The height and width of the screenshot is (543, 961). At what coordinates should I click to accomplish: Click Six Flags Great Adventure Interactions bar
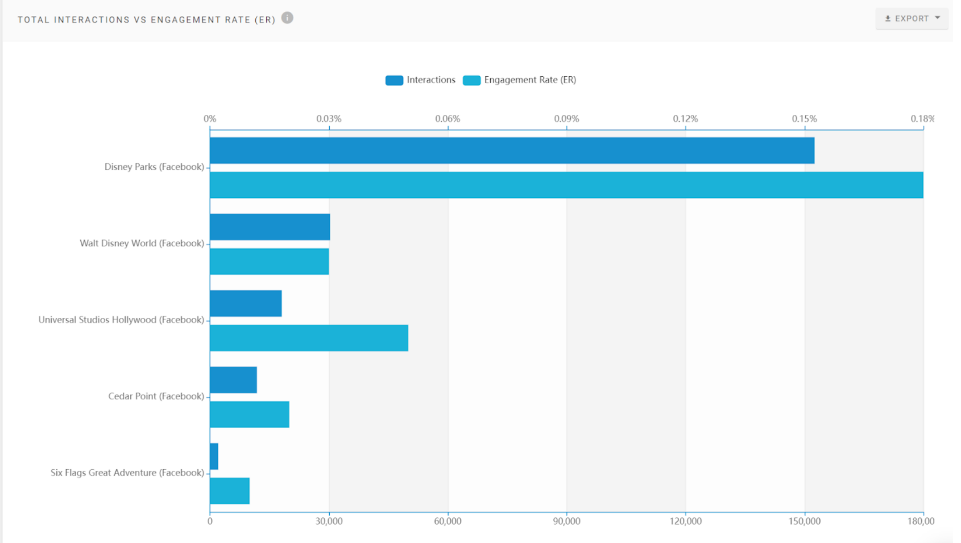point(214,457)
